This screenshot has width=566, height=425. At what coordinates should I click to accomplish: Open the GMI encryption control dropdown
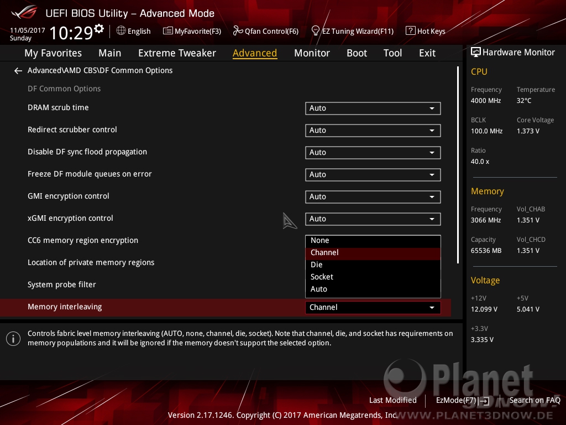point(373,197)
